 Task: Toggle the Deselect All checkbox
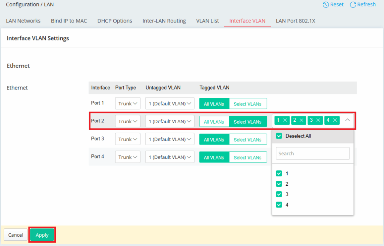point(279,136)
